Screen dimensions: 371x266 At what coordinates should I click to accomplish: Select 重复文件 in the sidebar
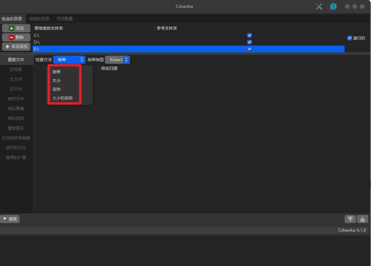(x=16, y=60)
